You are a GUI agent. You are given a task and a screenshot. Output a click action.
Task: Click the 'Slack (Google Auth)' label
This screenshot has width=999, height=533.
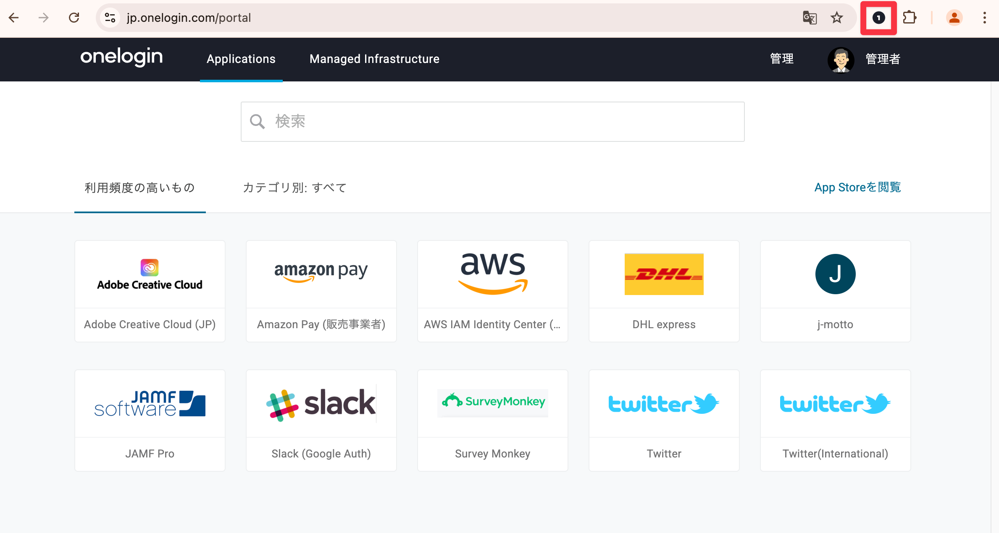point(321,454)
